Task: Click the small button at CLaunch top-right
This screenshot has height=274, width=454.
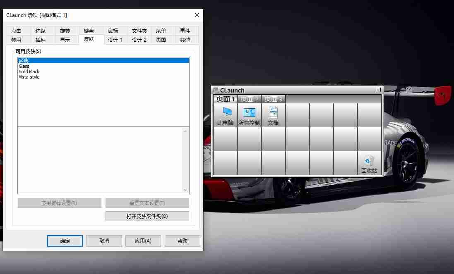Action: 378,90
